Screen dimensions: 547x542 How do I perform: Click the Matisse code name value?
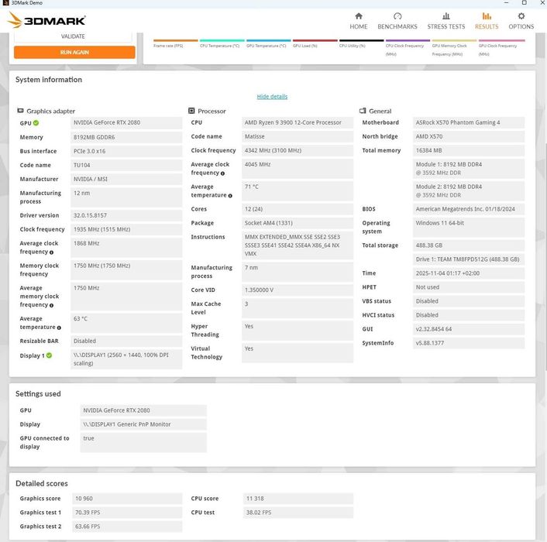tap(298, 136)
